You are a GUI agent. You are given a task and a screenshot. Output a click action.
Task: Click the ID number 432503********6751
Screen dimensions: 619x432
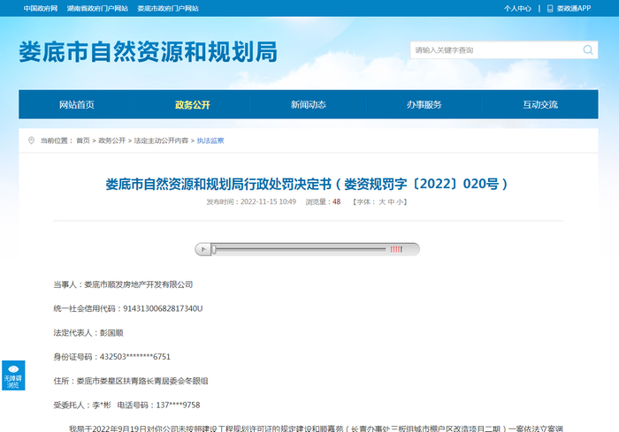[x=135, y=357]
